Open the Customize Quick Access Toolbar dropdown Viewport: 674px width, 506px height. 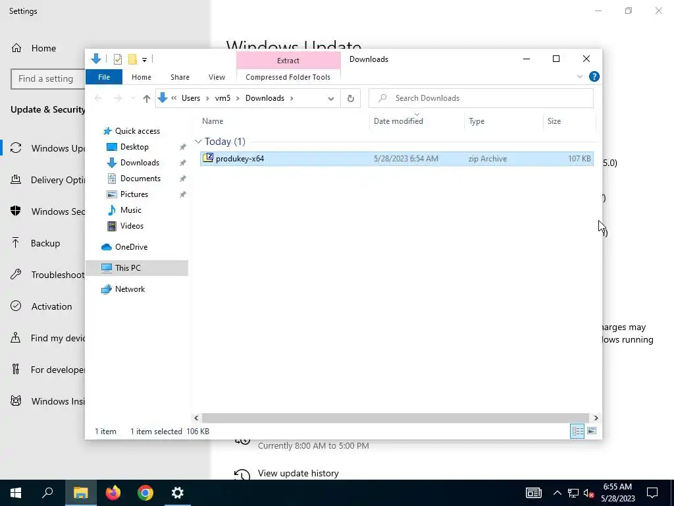[x=144, y=60]
